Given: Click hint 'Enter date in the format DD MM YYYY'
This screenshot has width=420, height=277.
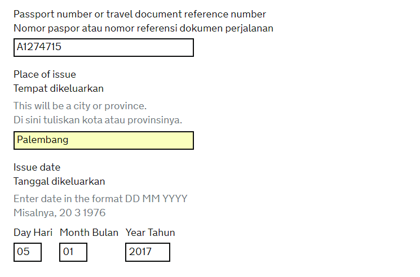Looking at the screenshot, I should 100,199.
